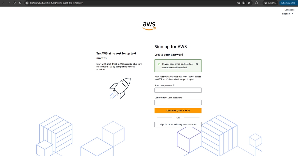Click Continue (step 1 of 5) button
Viewport: 298px width, 156px height.
point(178,111)
